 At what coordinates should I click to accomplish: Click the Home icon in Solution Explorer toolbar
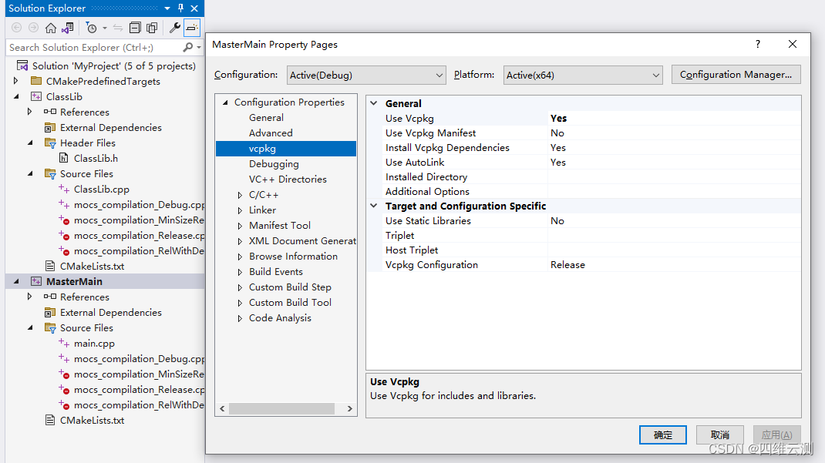pyautogui.click(x=50, y=27)
